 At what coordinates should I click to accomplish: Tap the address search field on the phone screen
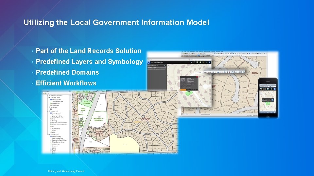tap(265, 86)
